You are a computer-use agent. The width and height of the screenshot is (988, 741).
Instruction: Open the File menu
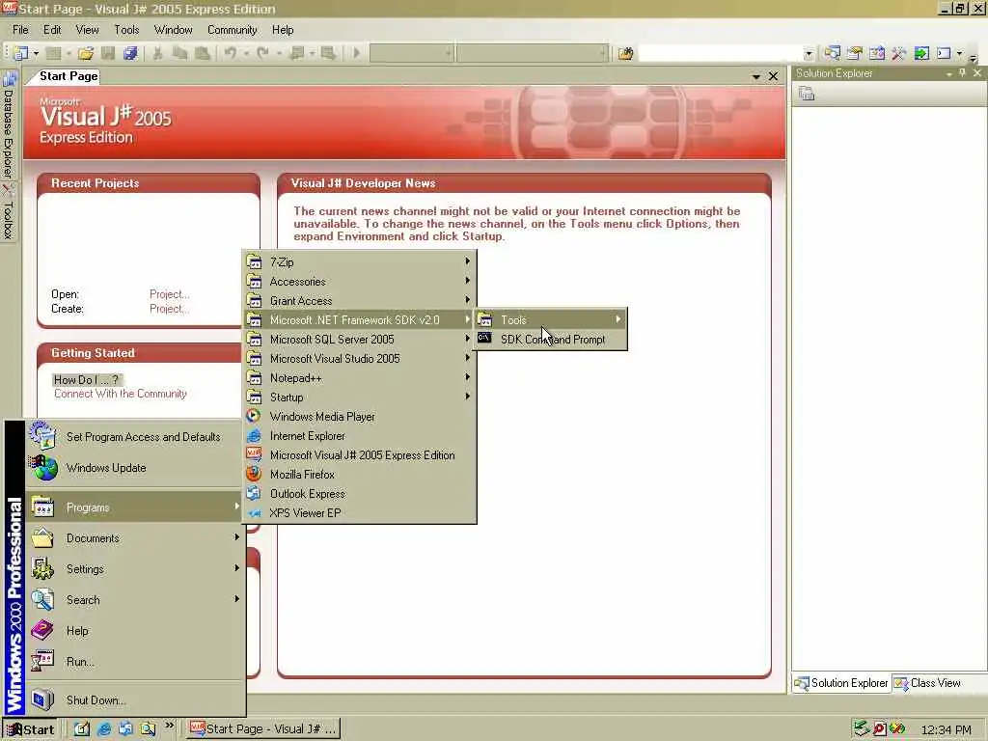(21, 30)
